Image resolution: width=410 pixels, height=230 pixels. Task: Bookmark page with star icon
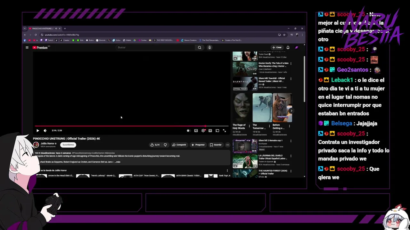point(284,35)
